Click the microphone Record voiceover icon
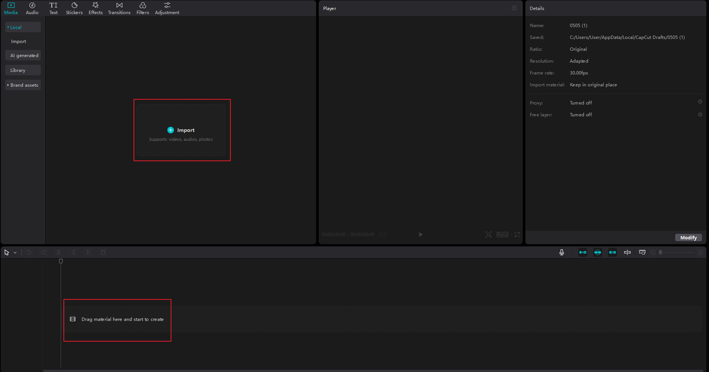709x372 pixels. coord(562,252)
